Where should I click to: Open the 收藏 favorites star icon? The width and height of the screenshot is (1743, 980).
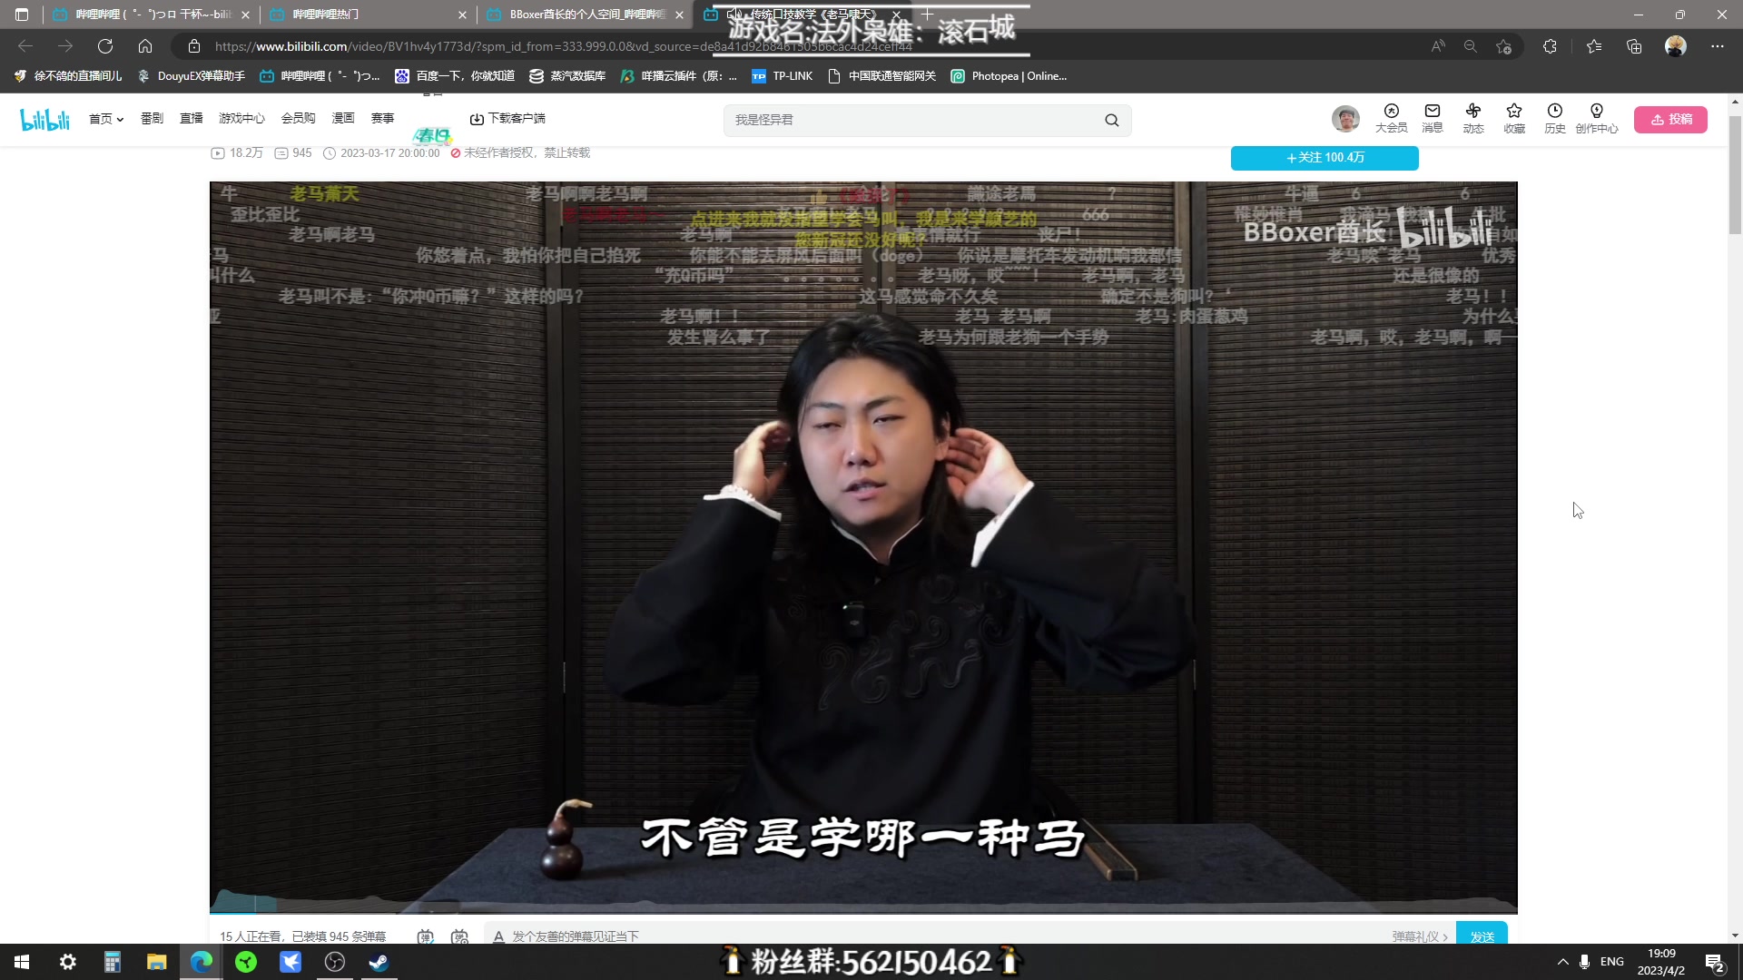(x=1513, y=119)
